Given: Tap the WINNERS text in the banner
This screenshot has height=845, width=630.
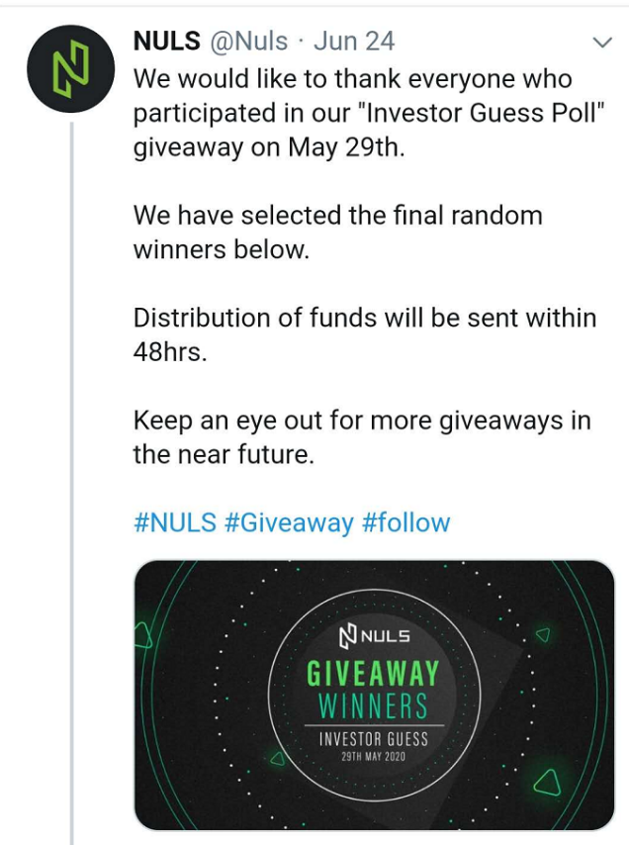Looking at the screenshot, I should [x=374, y=705].
